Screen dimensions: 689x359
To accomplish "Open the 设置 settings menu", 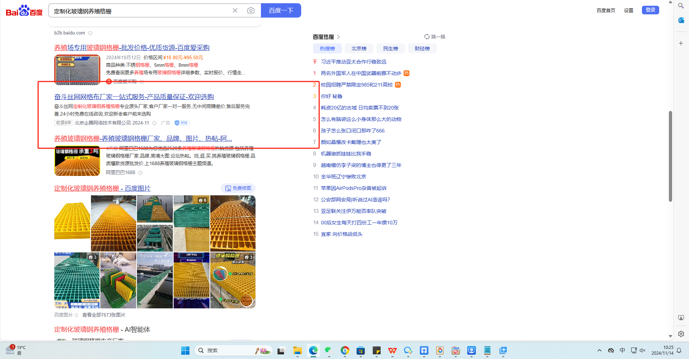I will [x=628, y=10].
